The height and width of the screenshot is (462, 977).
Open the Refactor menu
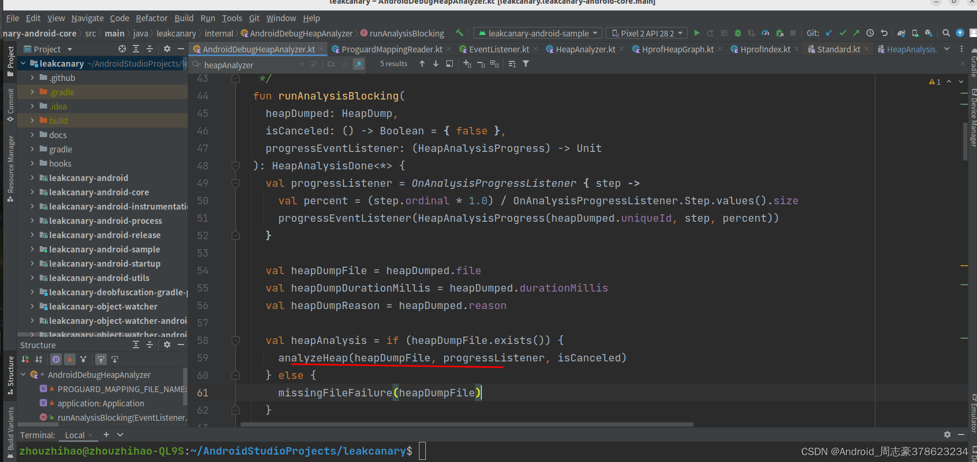152,18
